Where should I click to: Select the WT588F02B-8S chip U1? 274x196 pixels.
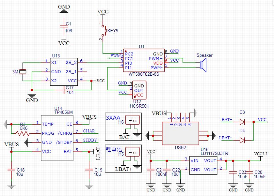tap(144, 60)
